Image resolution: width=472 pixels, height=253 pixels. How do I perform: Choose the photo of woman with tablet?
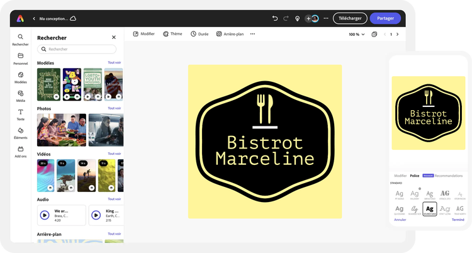coord(106,130)
